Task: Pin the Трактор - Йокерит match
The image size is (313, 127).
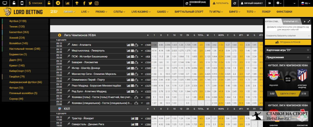Action: coord(69,118)
